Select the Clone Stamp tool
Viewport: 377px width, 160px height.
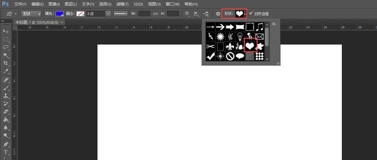coord(6,96)
